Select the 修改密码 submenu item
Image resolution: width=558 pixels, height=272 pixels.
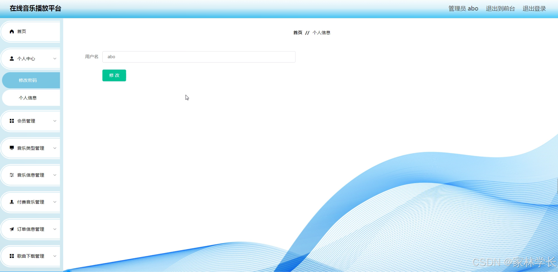pyautogui.click(x=31, y=80)
